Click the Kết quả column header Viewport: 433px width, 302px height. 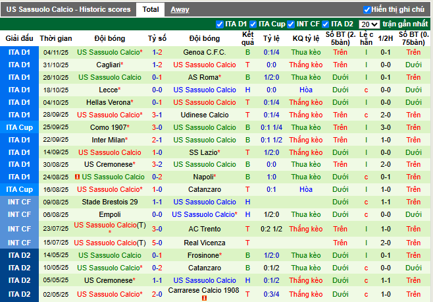tap(247, 38)
